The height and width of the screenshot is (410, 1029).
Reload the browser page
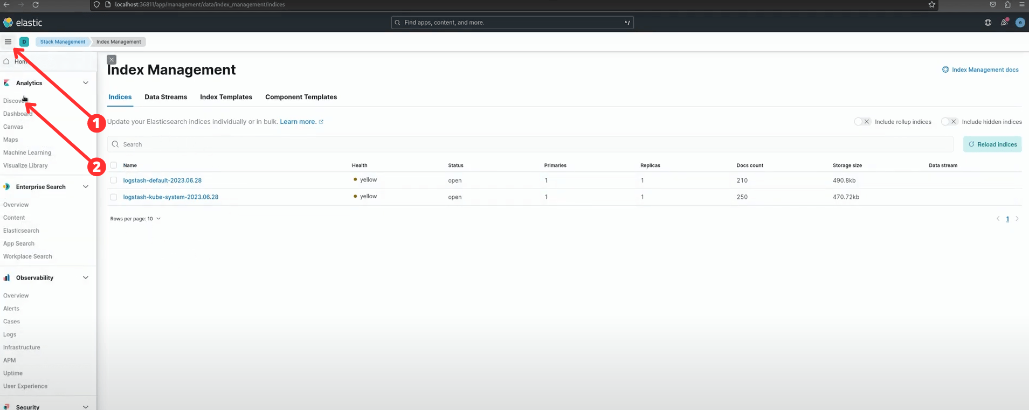click(x=36, y=4)
